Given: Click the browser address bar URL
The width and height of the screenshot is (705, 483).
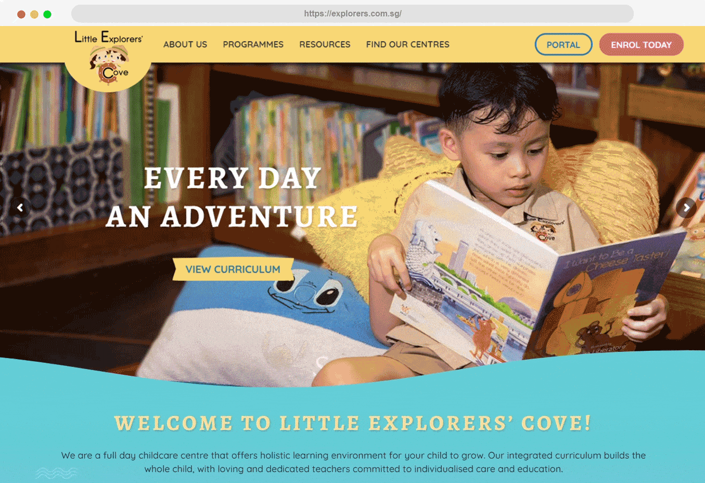Looking at the screenshot, I should [353, 14].
